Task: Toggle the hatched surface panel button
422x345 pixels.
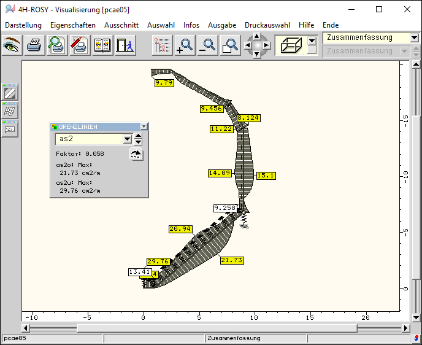Action: [10, 93]
